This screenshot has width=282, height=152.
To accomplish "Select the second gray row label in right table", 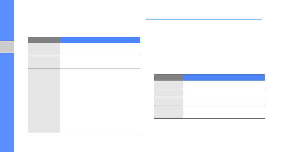I will tap(169, 93).
